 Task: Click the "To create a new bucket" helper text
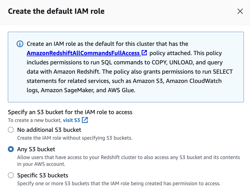(x=34, y=120)
